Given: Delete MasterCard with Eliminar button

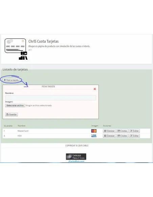Looking at the screenshot, I should pyautogui.click(x=109, y=131).
